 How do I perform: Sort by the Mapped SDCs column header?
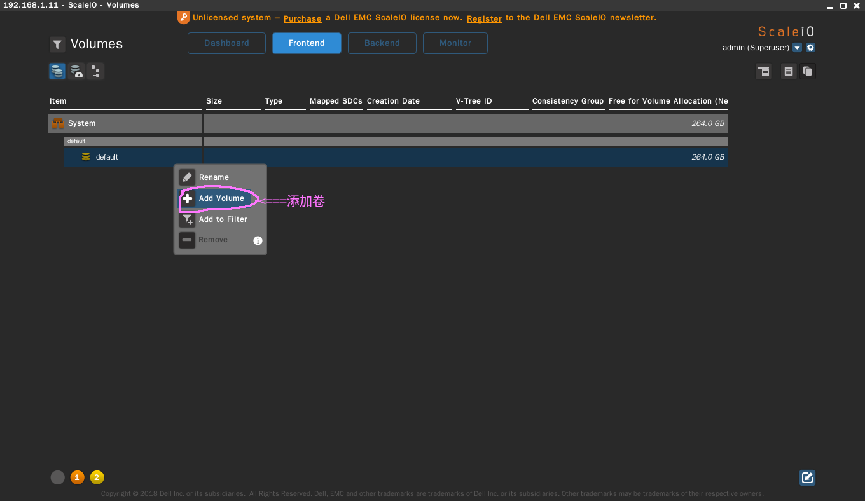coord(336,101)
